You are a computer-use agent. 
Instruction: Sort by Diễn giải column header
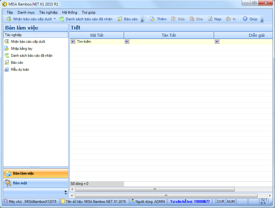pos(243,35)
